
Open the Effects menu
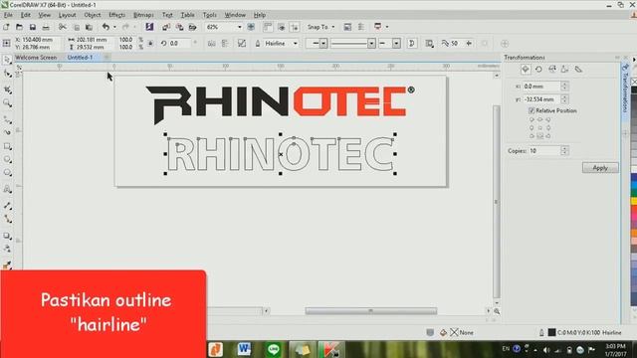click(117, 15)
